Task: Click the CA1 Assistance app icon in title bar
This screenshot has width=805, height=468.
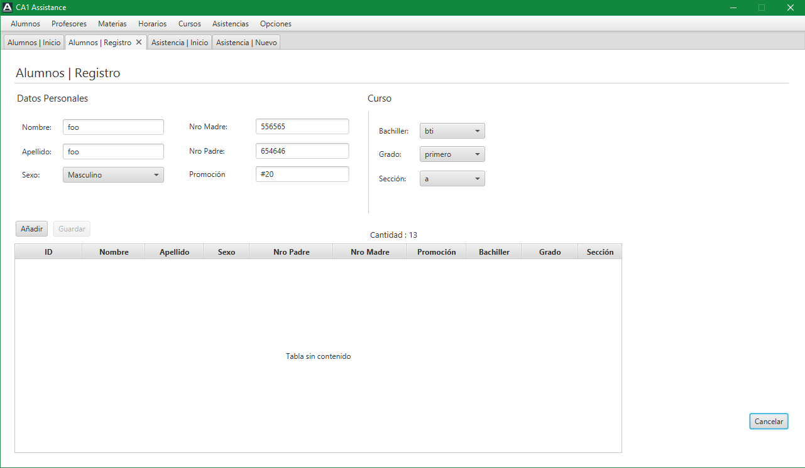Action: [8, 8]
